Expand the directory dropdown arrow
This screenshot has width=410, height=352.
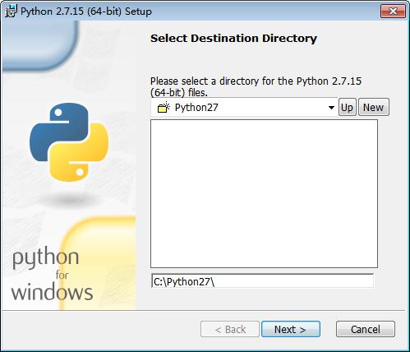click(x=331, y=108)
